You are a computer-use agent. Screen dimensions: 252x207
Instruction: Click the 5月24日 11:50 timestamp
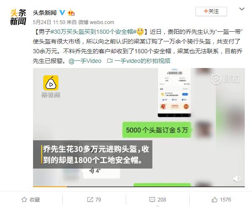coord(49,22)
